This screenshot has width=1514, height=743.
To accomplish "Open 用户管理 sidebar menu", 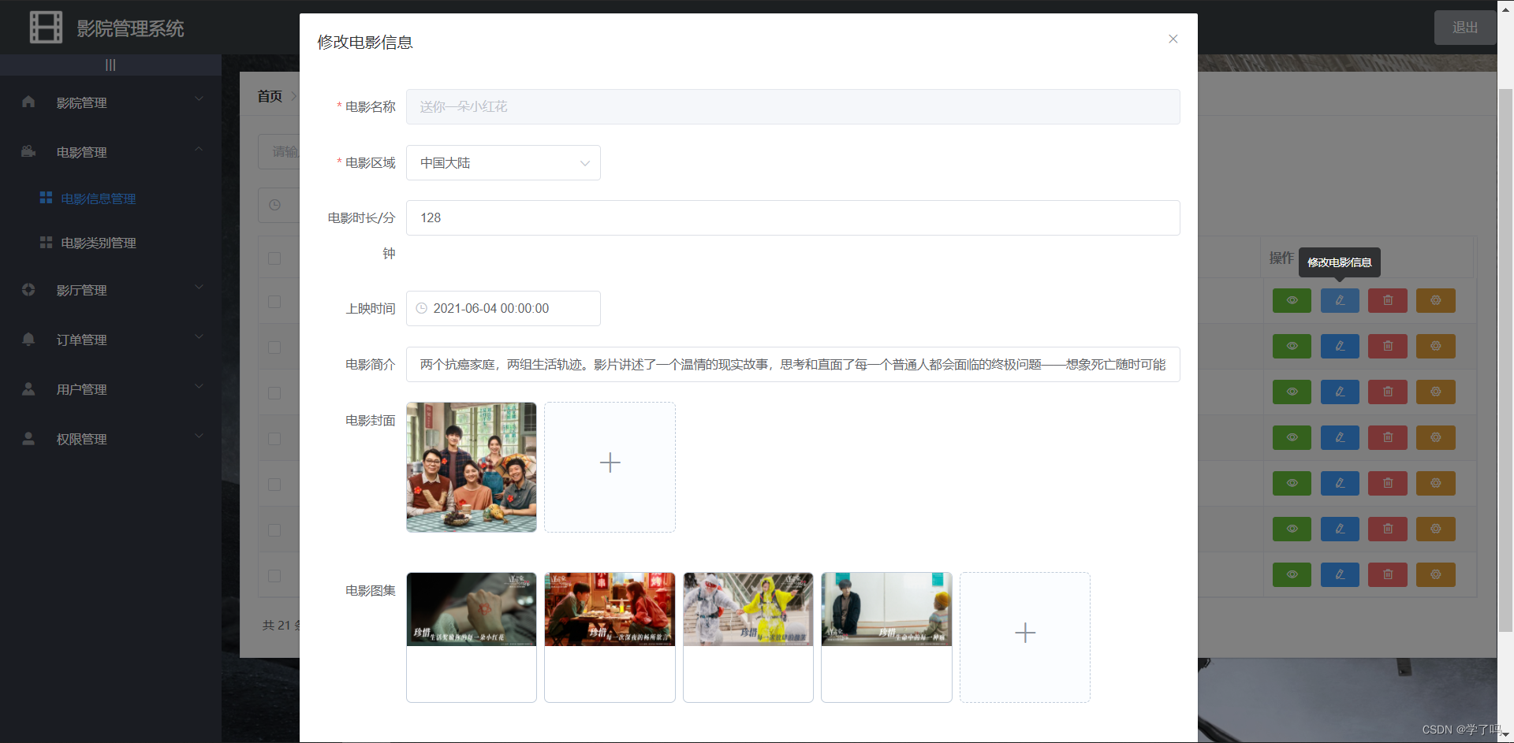I will pyautogui.click(x=110, y=389).
